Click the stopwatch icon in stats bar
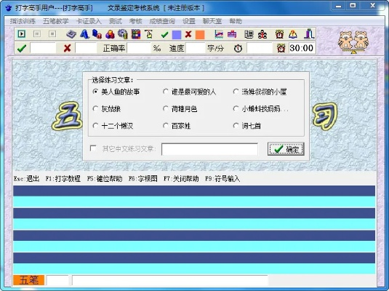389x291 pixels. coord(238,48)
